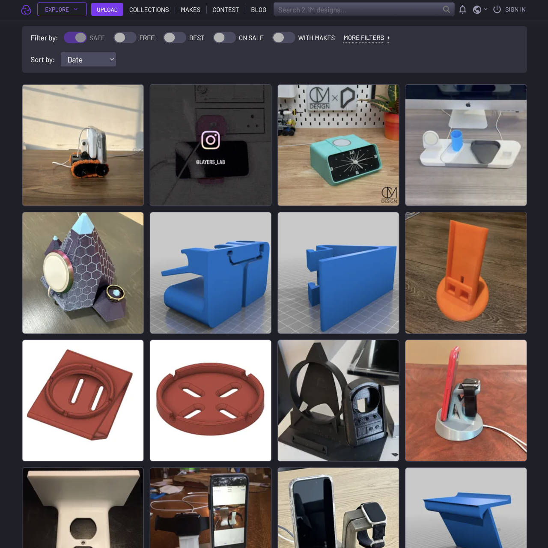This screenshot has height=548, width=548.
Task: Open the @LAYERS_LAB Instagram thumbnail design
Action: [211, 145]
